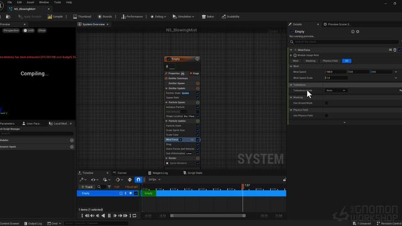The width and height of the screenshot is (402, 226).
Task: Click the Details search field
Action: (345, 42)
